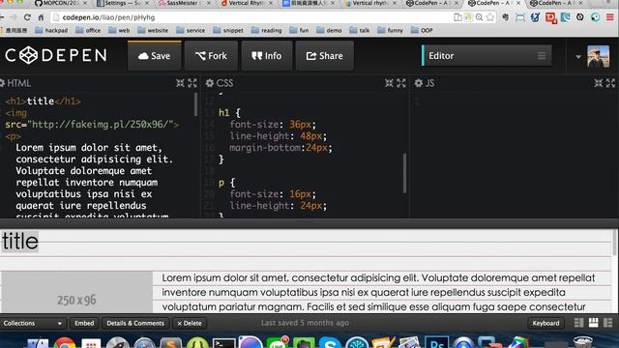Image resolution: width=619 pixels, height=348 pixels.
Task: Maximize the HTML editor panel
Action: (192, 83)
